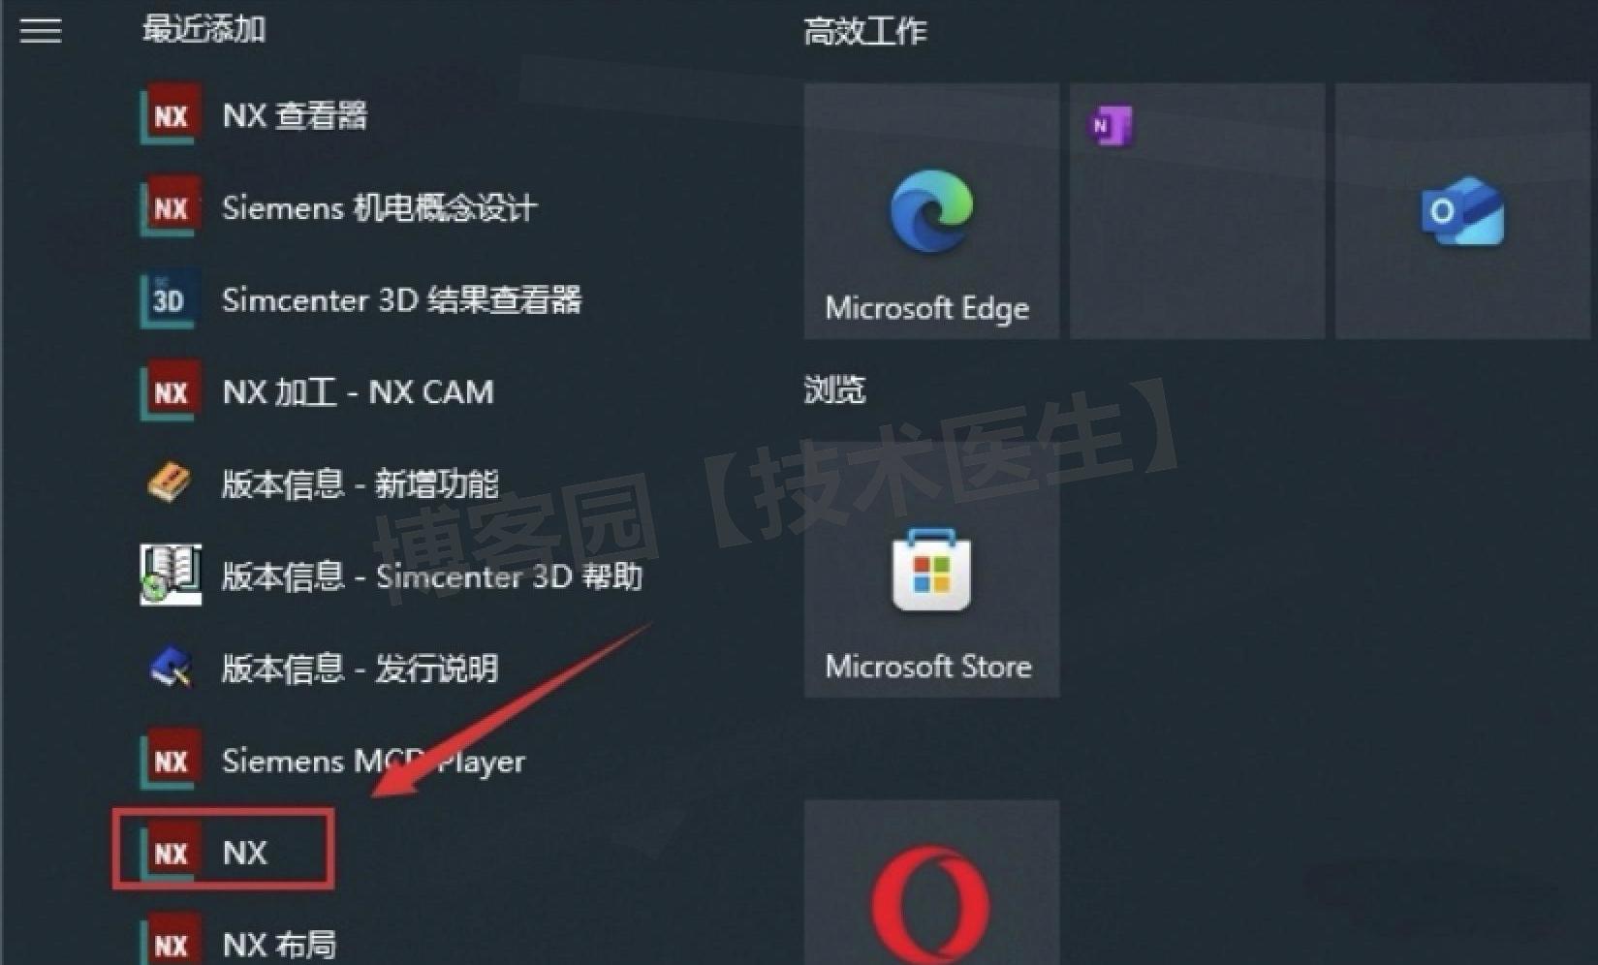
Task: Open 版本信息 - 新增功能 book icon
Action: pyautogui.click(x=170, y=482)
